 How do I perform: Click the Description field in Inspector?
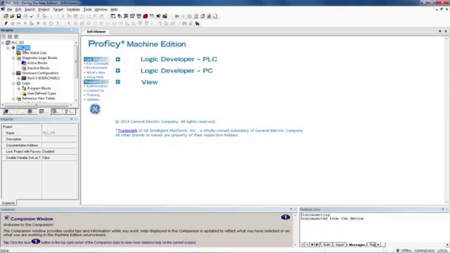pos(60,139)
